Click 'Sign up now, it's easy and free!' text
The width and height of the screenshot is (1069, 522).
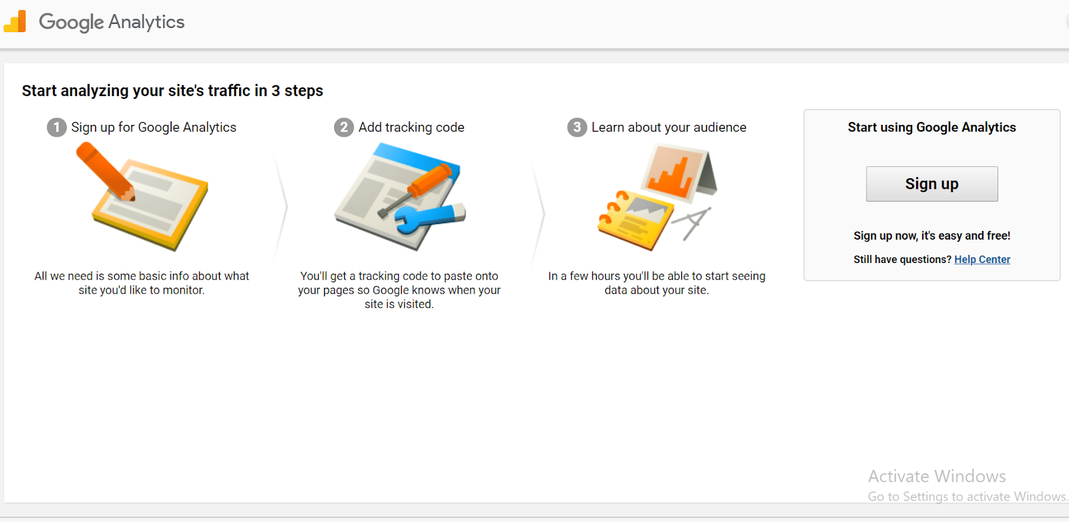(931, 235)
